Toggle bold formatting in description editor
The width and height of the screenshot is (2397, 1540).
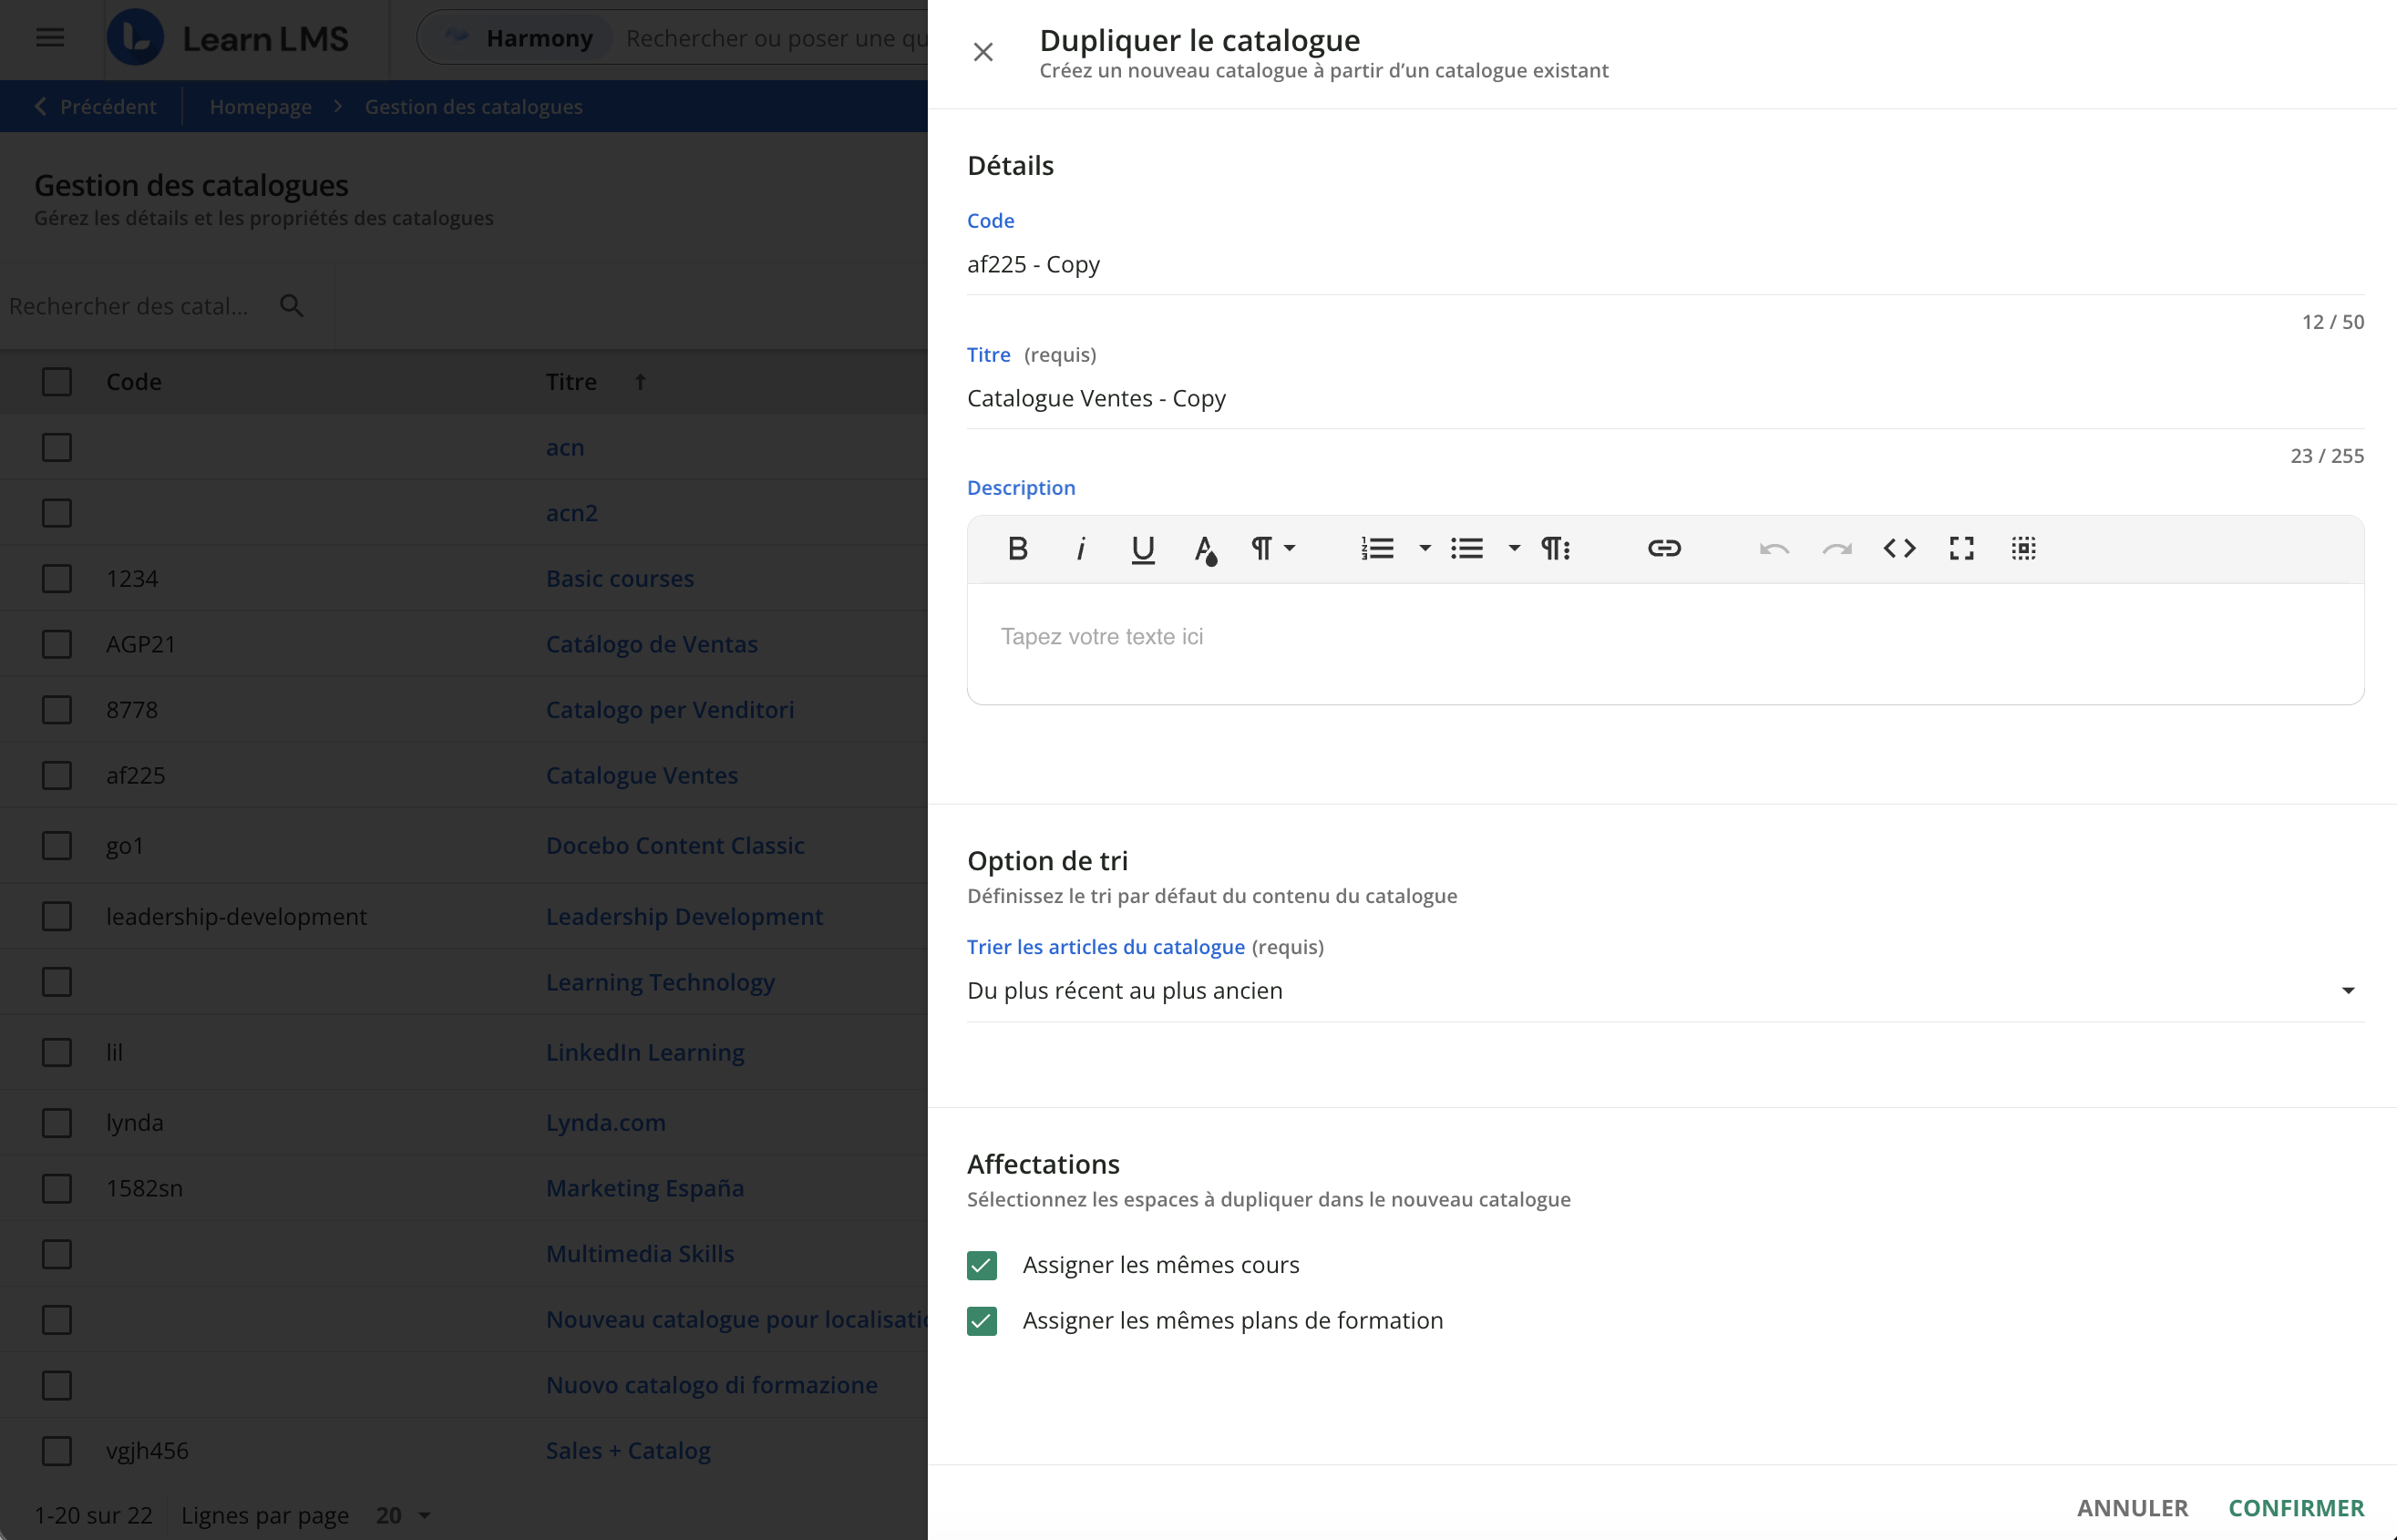(1017, 548)
